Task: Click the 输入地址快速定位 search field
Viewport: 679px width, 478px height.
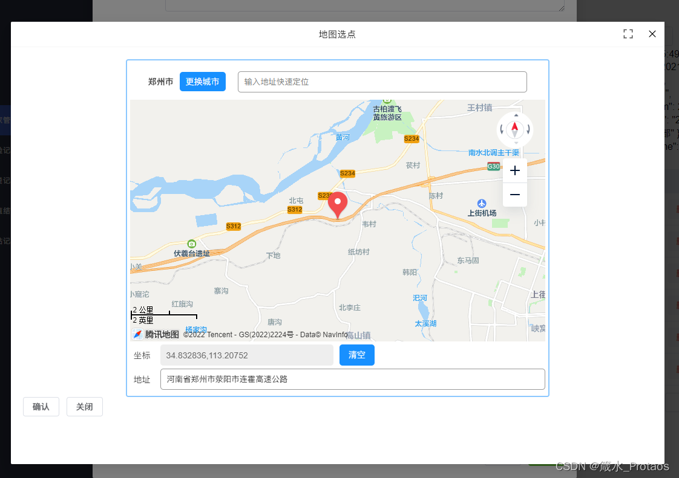Action: coord(382,82)
